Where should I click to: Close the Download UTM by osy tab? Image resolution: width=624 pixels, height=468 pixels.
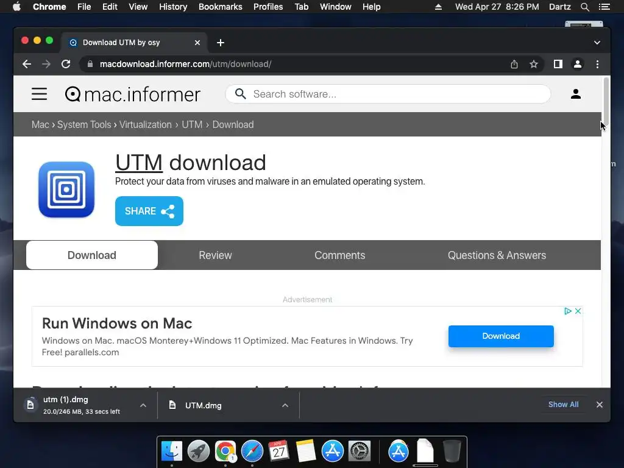click(197, 43)
